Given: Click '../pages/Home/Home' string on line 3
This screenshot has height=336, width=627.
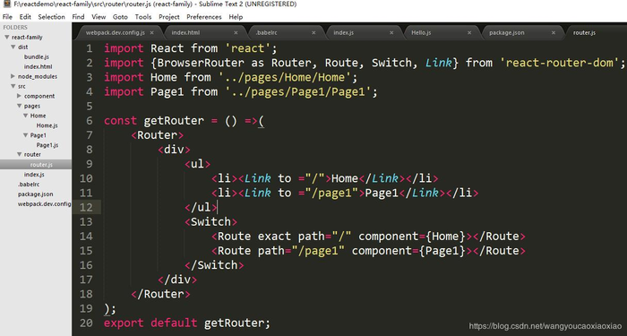Looking at the screenshot, I should pos(284,77).
